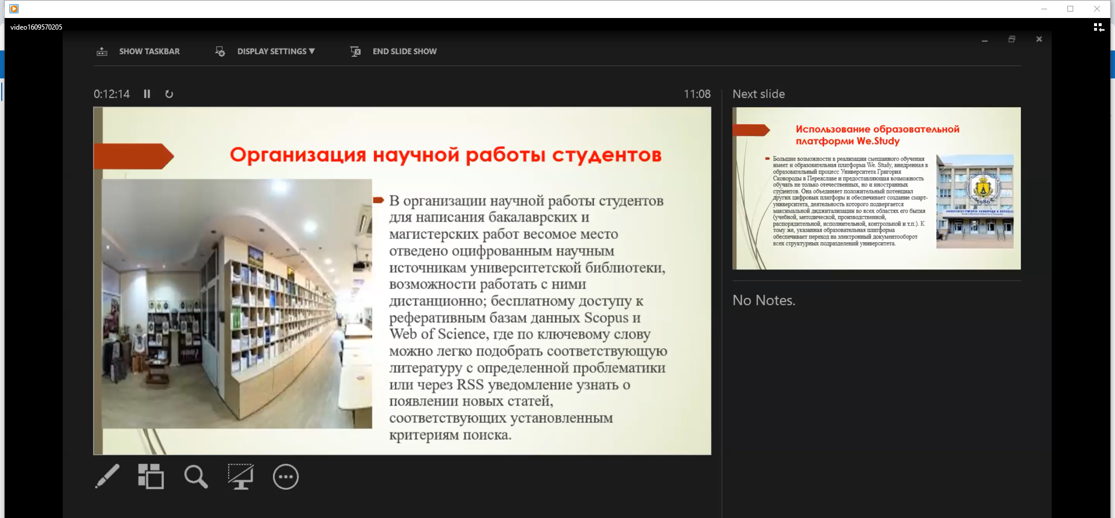Viewport: 1115px width, 518px height.
Task: Select the pen and laser pointer tool
Action: pyautogui.click(x=107, y=477)
